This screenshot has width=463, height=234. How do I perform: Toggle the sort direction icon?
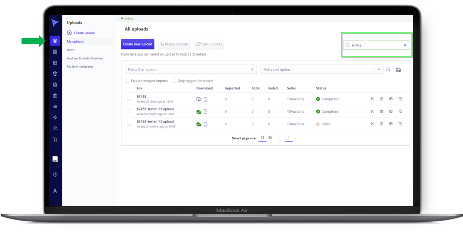click(x=388, y=70)
